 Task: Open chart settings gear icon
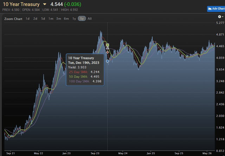pos(219,17)
